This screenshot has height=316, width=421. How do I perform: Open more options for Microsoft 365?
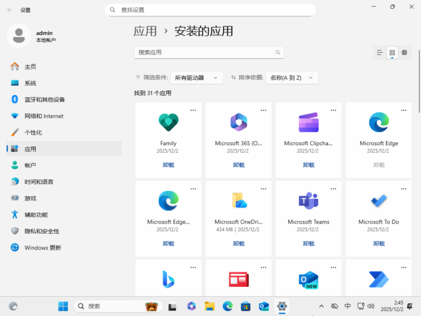[x=264, y=110]
